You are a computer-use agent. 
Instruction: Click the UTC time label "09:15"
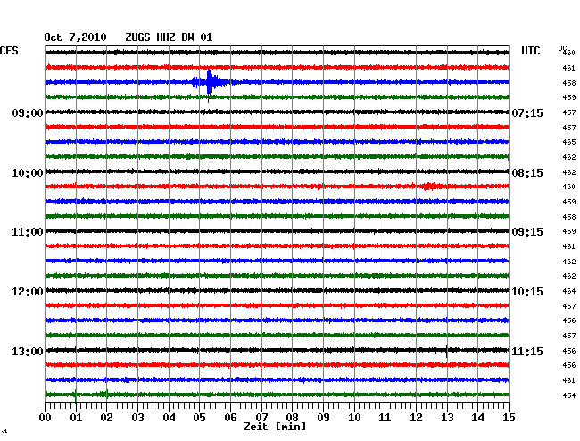[x=527, y=232]
